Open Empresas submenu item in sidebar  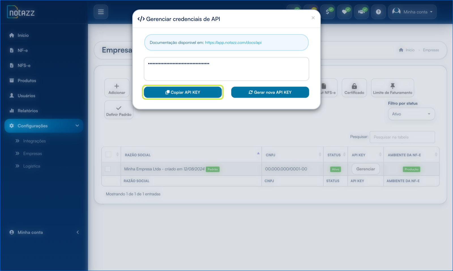[33, 153]
